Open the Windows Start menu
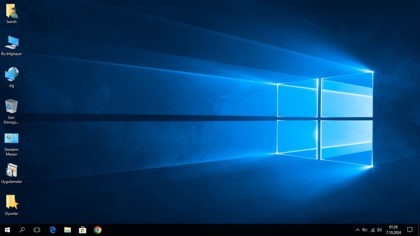Viewport: 420px width, 236px height. click(x=7, y=230)
